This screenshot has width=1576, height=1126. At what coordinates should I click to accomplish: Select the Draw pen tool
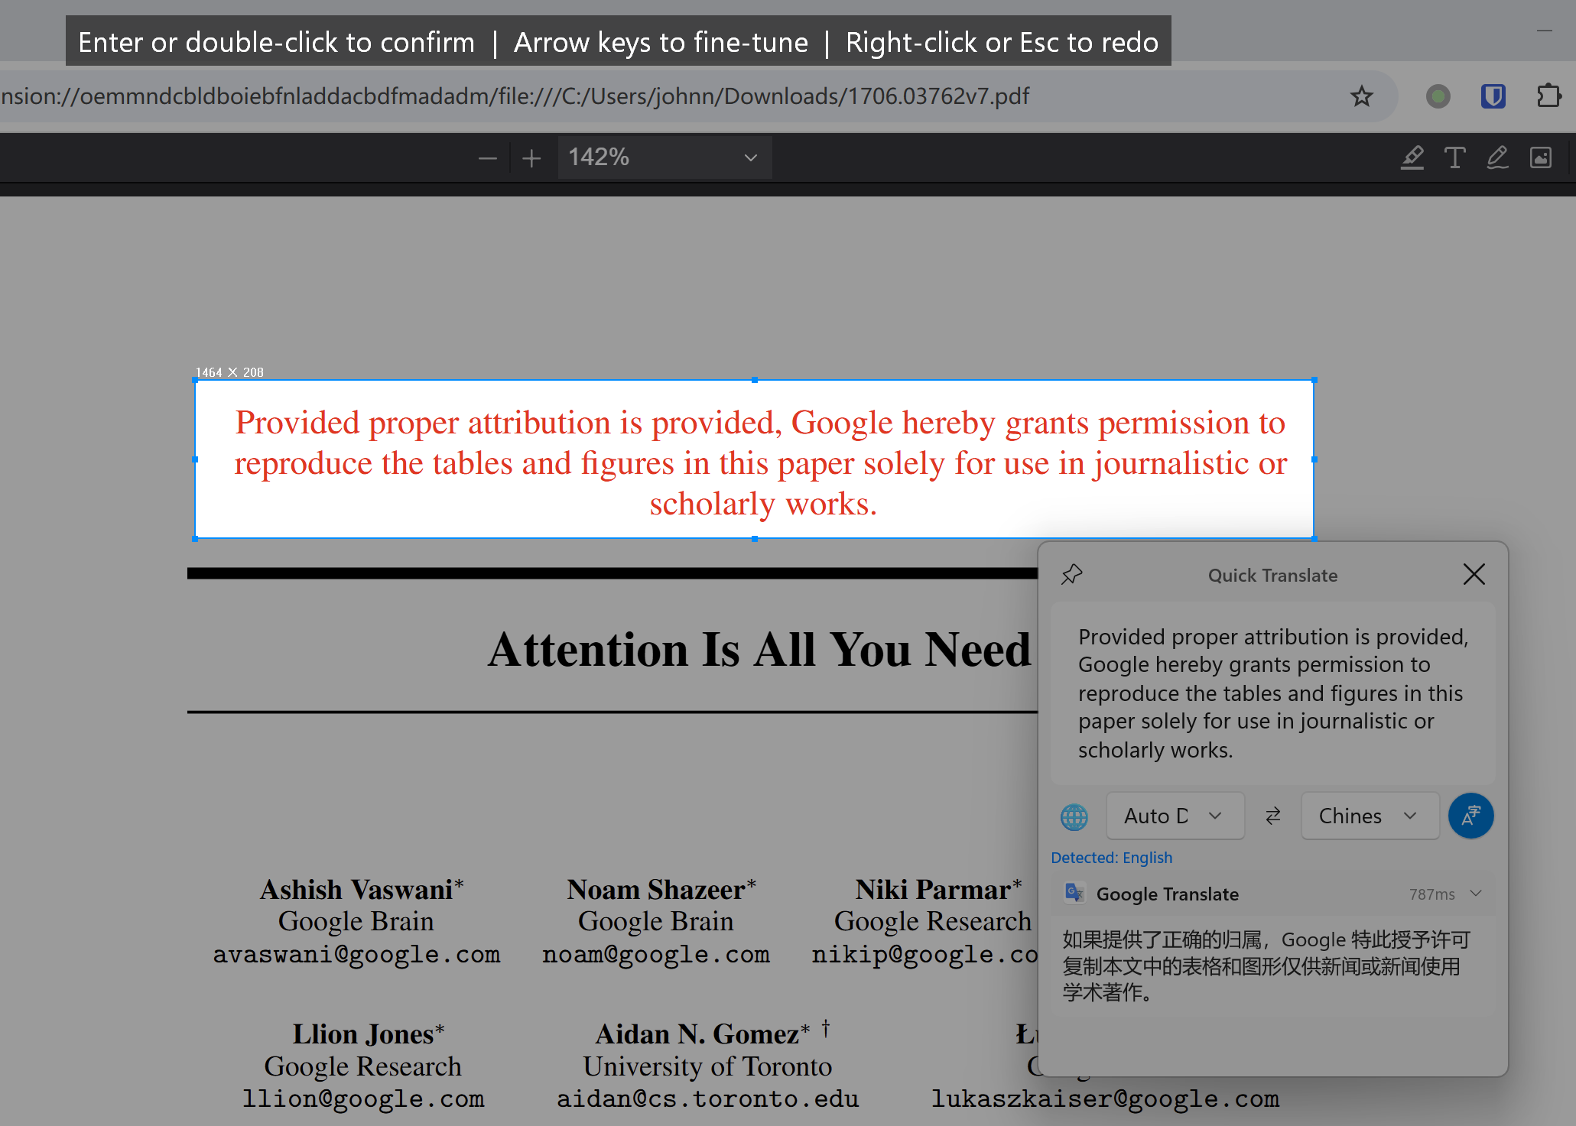click(1497, 157)
